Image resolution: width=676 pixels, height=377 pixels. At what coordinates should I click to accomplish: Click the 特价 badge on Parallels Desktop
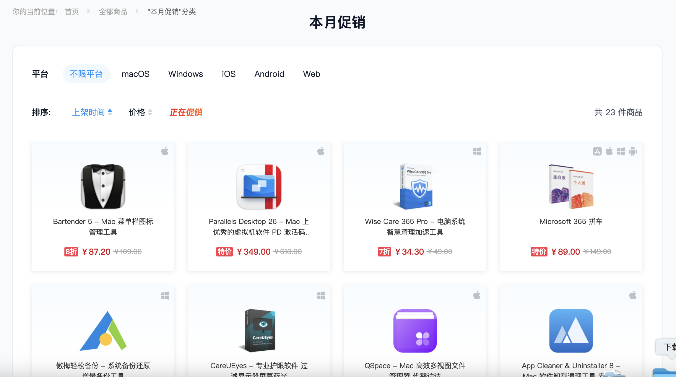(x=225, y=252)
